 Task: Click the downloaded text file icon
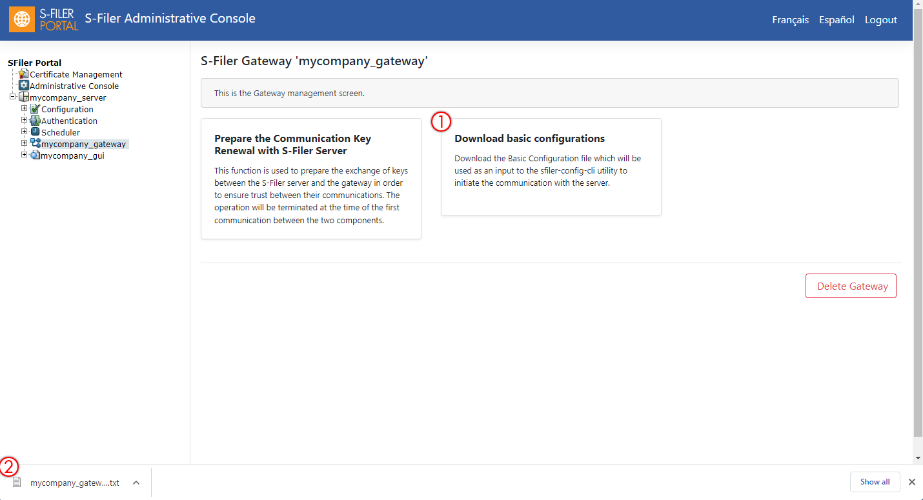pyautogui.click(x=17, y=483)
